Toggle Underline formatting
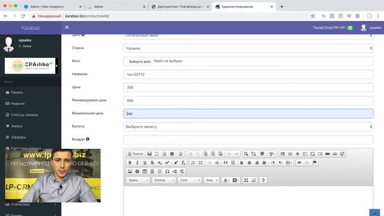This screenshot has width=384, height=216. pos(145,163)
